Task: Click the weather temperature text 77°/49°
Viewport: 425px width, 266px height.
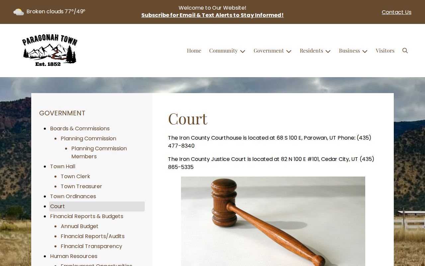Action: coord(75,11)
